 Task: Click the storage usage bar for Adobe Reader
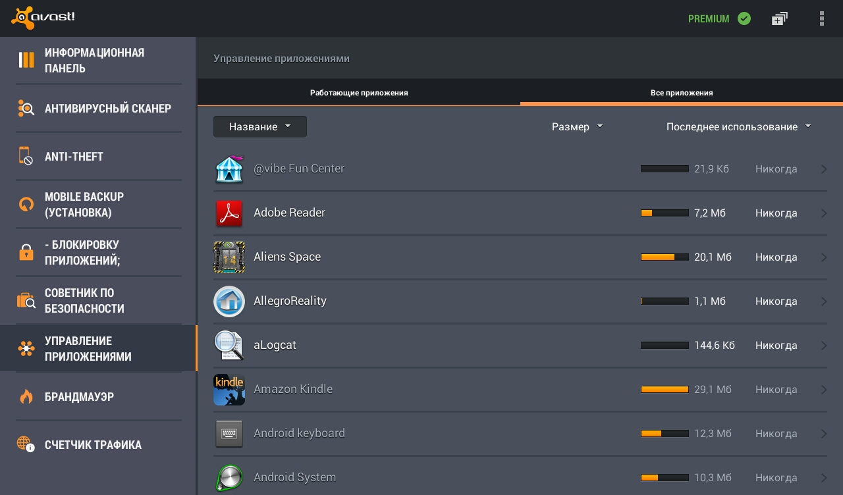pyautogui.click(x=665, y=213)
